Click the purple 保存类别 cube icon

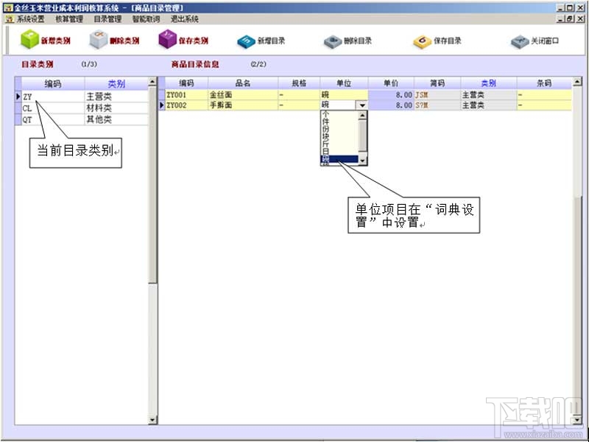tap(168, 40)
